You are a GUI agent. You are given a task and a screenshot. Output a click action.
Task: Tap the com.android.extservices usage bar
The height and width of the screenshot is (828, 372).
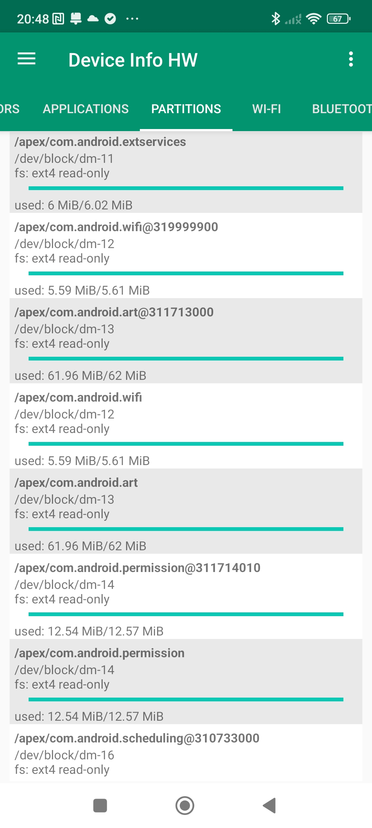186,188
